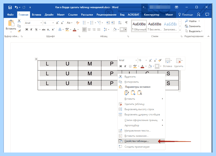
Task: Toggle the align left paragraph button
Action: pos(84,29)
